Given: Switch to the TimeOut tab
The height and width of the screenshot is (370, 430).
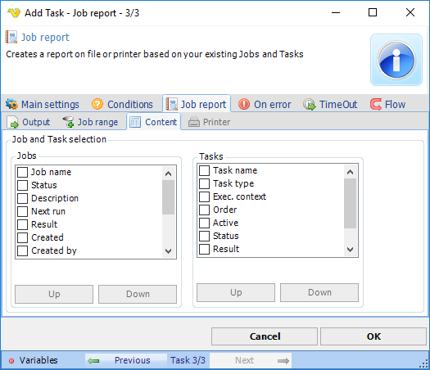Looking at the screenshot, I should pos(330,104).
